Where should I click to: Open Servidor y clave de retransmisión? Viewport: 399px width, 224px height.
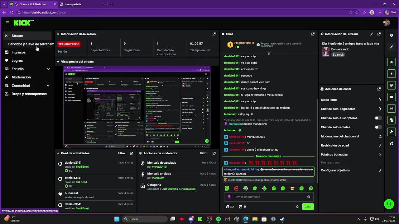pos(31,44)
